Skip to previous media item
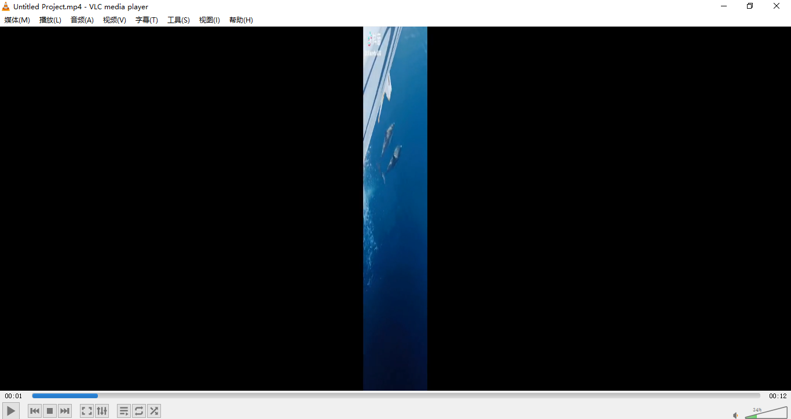This screenshot has height=419, width=791. coord(34,410)
